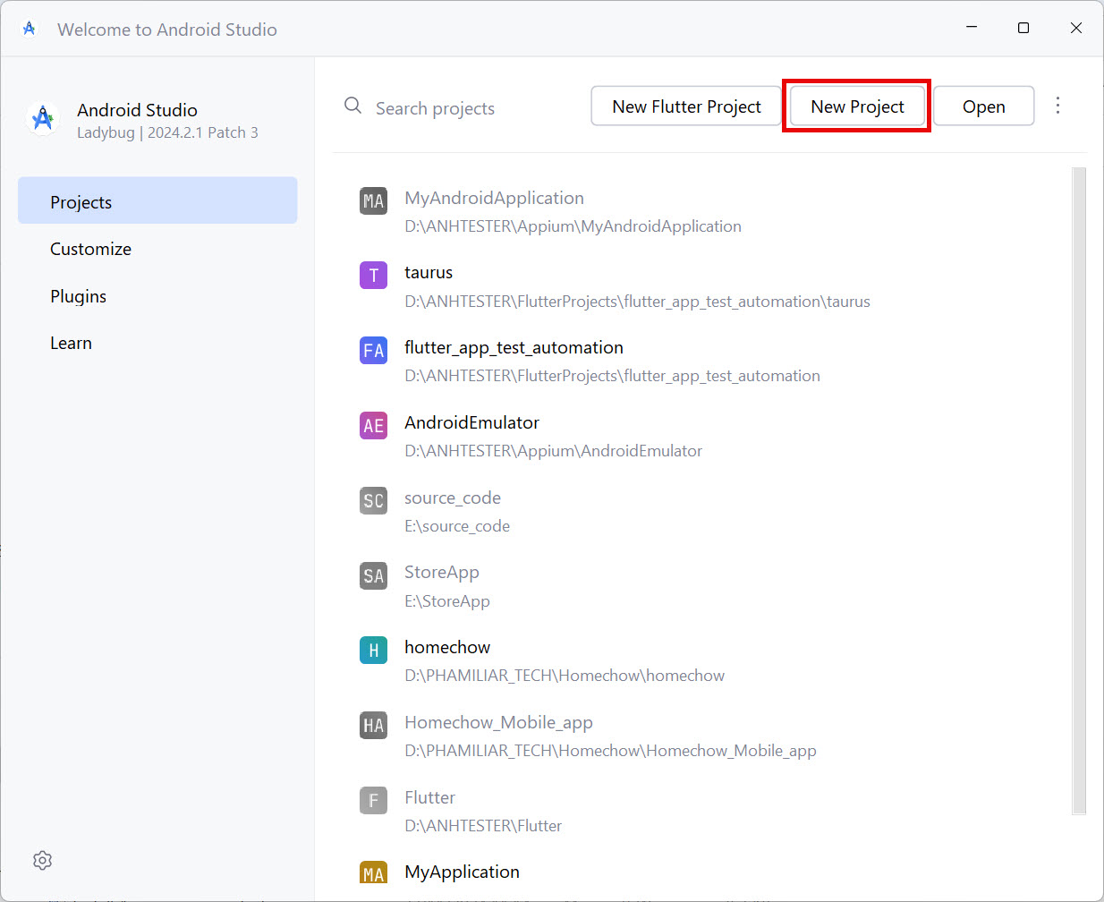This screenshot has width=1104, height=902.
Task: Click the projects list vertical scrollbar
Action: [1079, 490]
